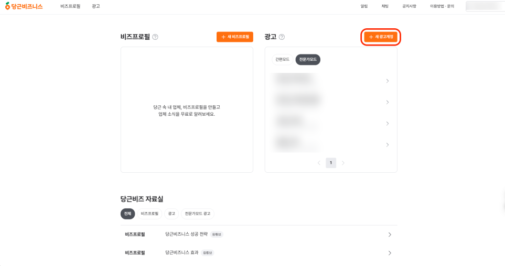505x266 pixels.
Task: Go to previous page of ad accounts
Action: coord(319,163)
